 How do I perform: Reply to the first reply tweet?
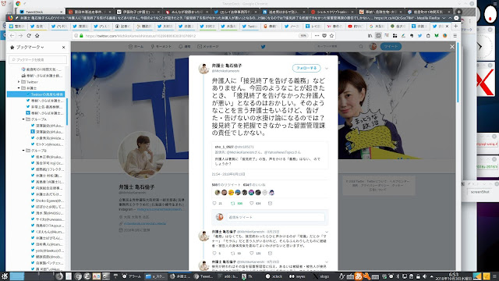pyautogui.click(x=214, y=253)
